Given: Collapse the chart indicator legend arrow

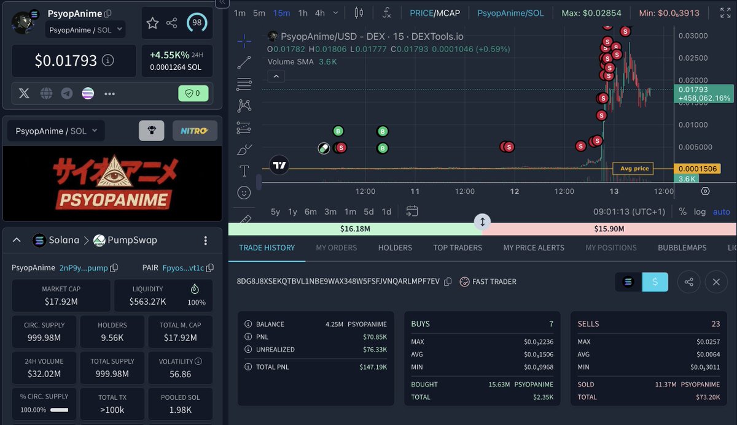Looking at the screenshot, I should click(x=276, y=76).
